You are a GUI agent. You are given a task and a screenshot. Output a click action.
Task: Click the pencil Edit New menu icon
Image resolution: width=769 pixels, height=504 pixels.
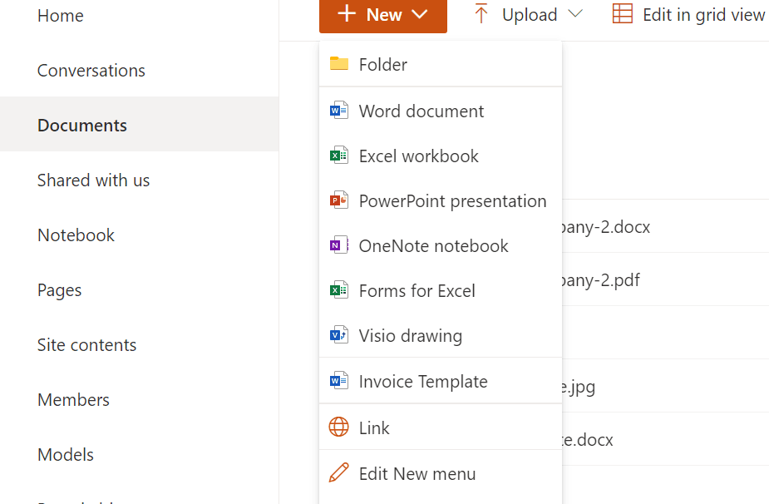tap(339, 472)
